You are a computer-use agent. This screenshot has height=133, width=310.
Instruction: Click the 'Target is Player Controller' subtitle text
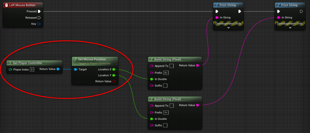(x=94, y=63)
